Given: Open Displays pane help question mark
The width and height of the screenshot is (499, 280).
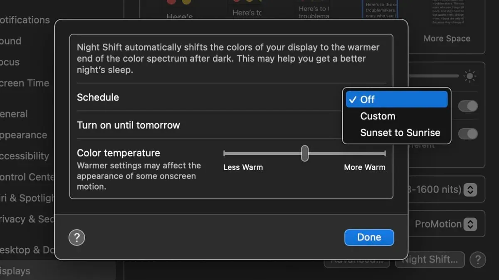Looking at the screenshot, I should [478, 260].
